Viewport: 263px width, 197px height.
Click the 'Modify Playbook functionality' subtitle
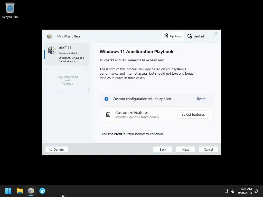[137, 117]
